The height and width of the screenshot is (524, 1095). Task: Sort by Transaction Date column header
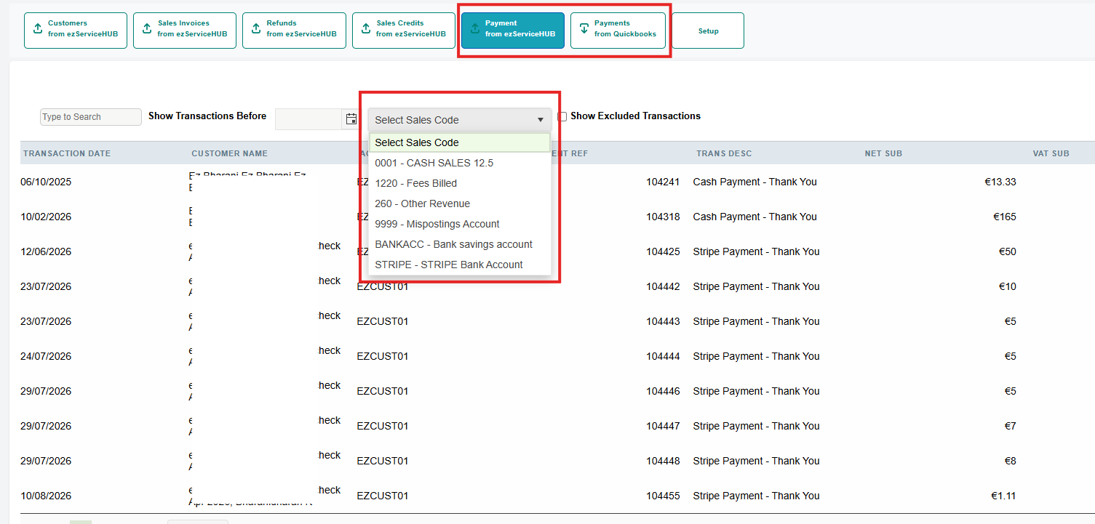coord(67,153)
